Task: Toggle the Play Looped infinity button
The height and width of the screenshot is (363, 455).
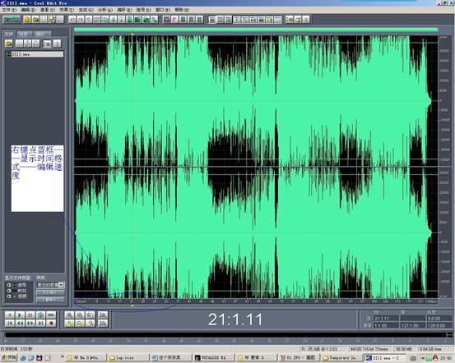Action: pyautogui.click(x=51, y=315)
